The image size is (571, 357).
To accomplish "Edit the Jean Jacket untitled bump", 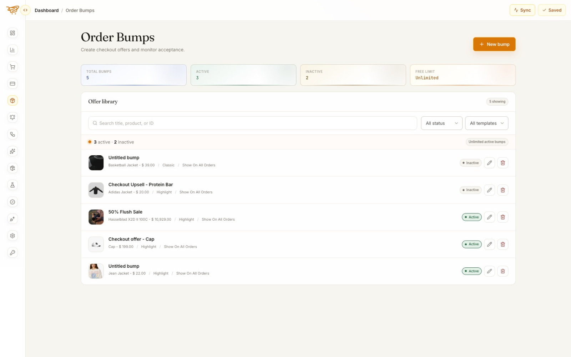I will [x=489, y=271].
